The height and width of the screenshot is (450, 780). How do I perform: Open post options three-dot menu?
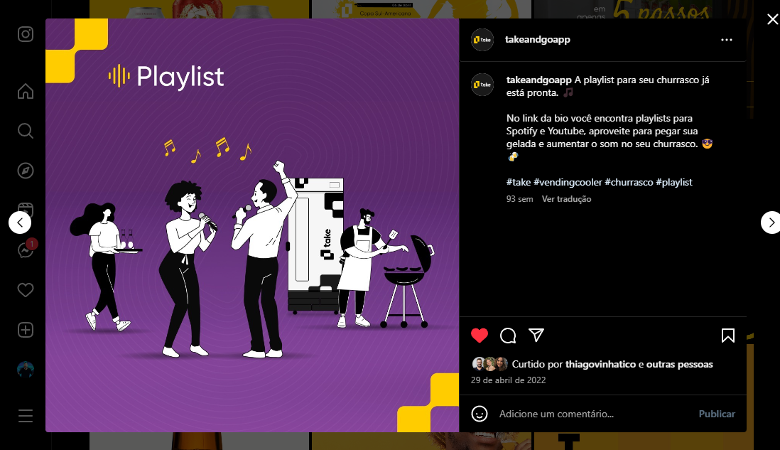726,40
